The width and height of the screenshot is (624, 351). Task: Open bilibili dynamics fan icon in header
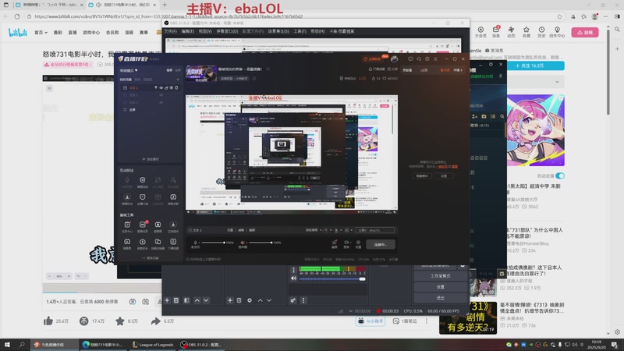(x=511, y=32)
